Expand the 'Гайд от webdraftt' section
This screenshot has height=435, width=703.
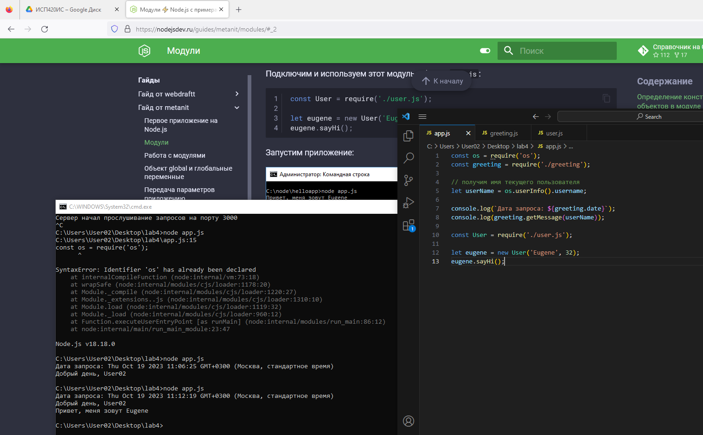click(237, 94)
